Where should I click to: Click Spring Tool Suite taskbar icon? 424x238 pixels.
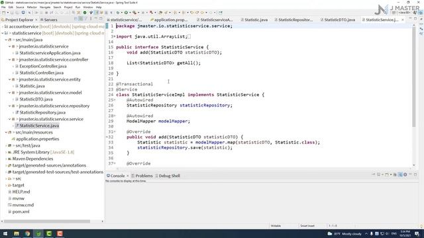pos(38,233)
